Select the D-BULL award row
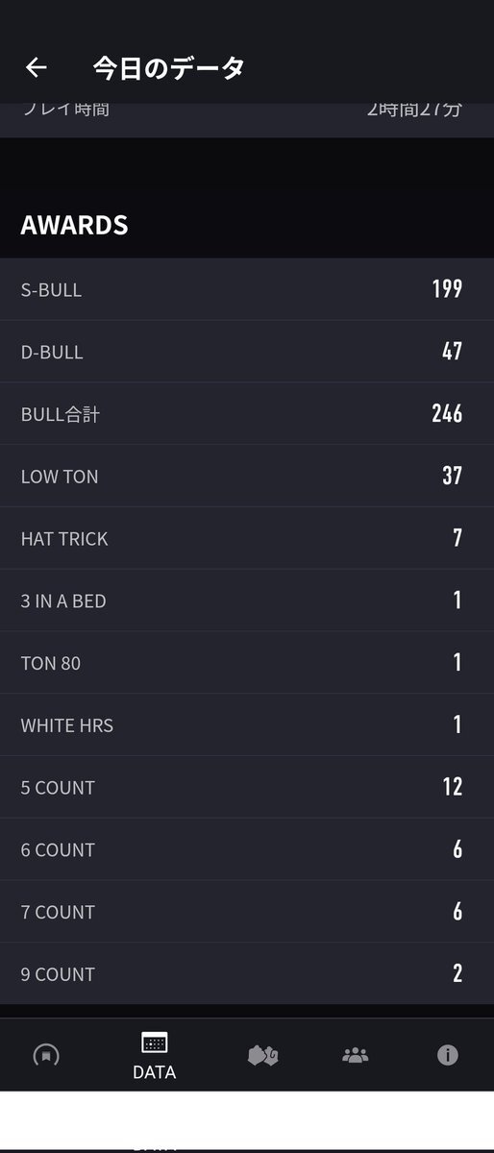494x1153 pixels. coord(247,352)
